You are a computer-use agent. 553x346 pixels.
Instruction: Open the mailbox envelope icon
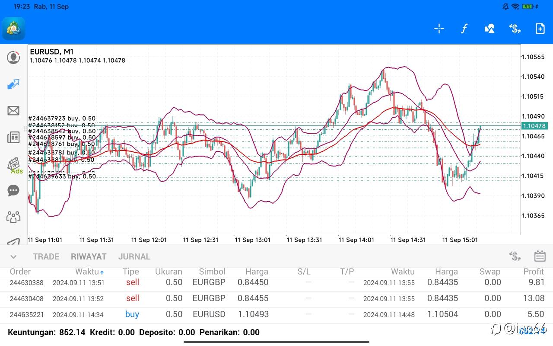point(13,111)
